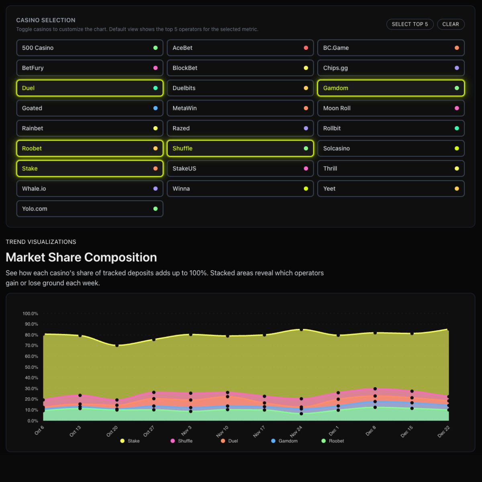Click the Oct 6 axis label
482x482 pixels.
tap(39, 430)
